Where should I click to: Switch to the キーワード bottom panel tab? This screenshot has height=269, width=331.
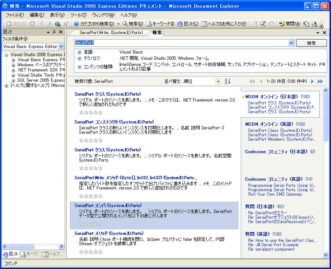[x=30, y=254]
